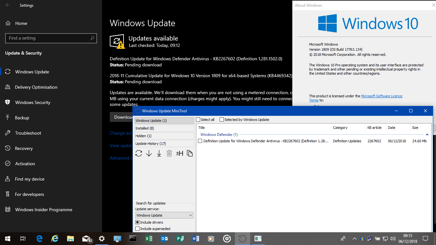
Task: Tick the Select all checkbox
Action: tap(199, 119)
